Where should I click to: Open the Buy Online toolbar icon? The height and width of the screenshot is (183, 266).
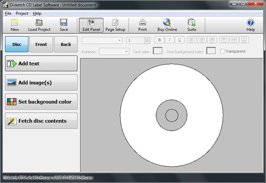(167, 25)
